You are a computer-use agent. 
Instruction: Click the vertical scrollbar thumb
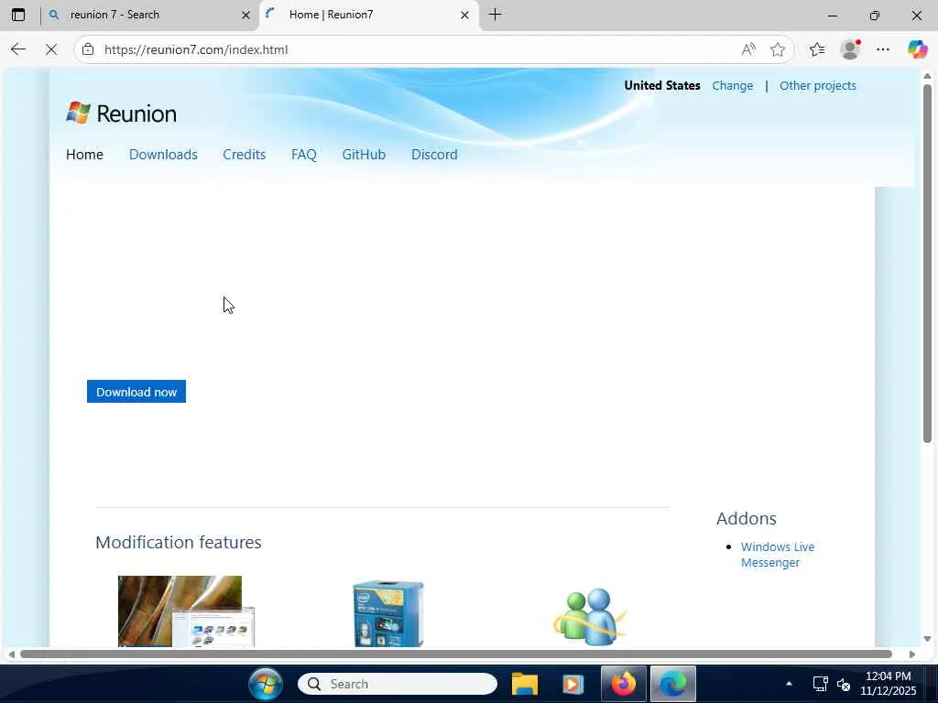click(927, 264)
